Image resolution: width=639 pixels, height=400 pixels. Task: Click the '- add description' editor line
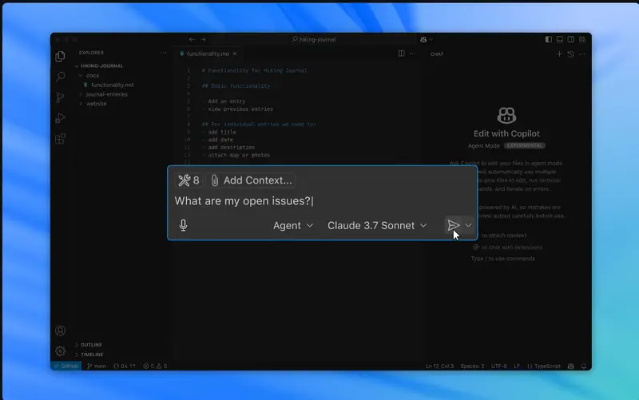click(x=228, y=147)
